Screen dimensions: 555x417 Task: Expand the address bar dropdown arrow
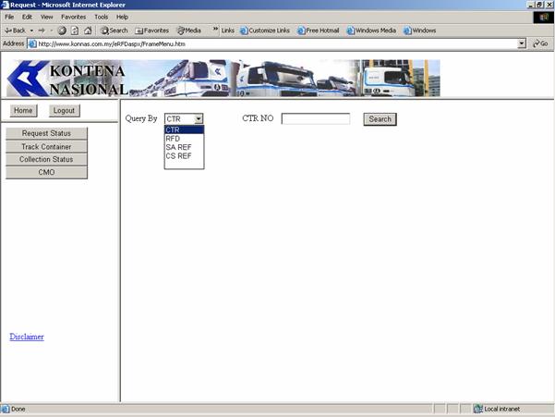pyautogui.click(x=522, y=43)
